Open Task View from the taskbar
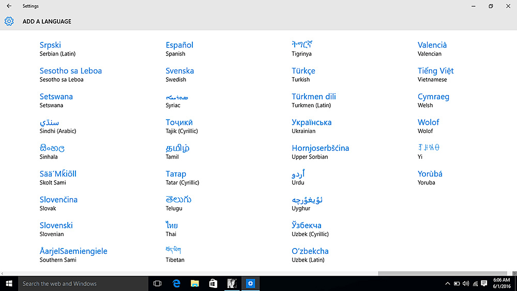The image size is (517, 291). [157, 284]
